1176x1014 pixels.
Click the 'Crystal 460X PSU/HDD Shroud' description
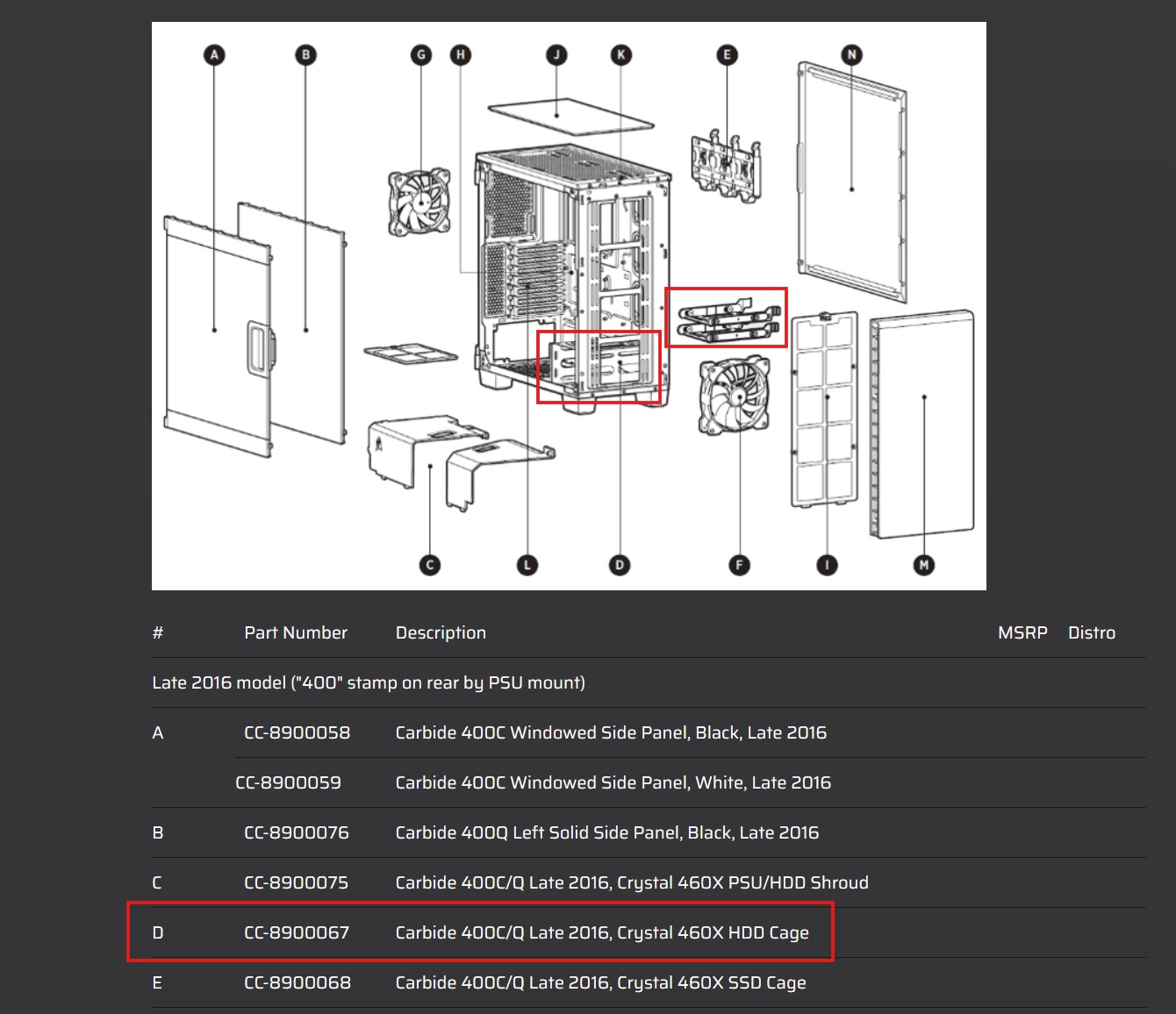[x=632, y=882]
